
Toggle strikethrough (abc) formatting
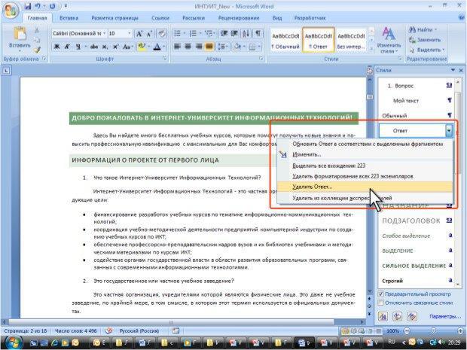click(94, 47)
